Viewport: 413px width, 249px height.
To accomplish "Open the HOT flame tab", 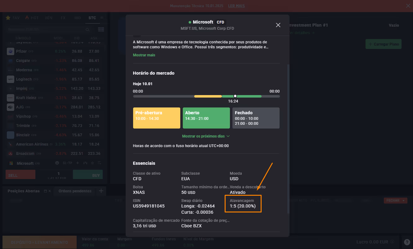I will click(x=32, y=18).
